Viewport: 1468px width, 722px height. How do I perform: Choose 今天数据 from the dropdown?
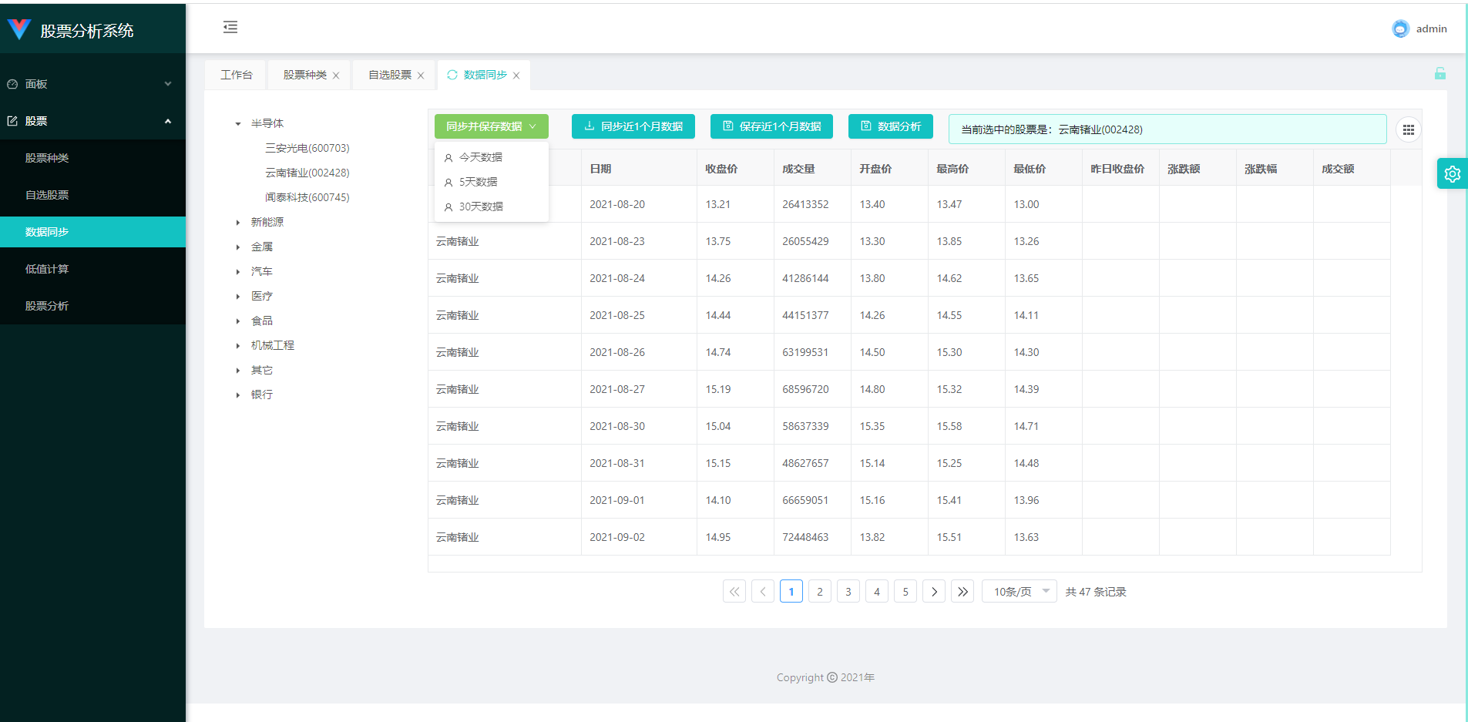coord(492,157)
